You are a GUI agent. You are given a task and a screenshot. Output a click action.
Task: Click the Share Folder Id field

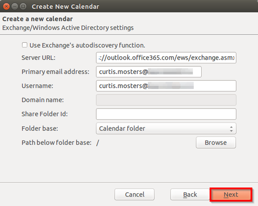click(x=166, y=114)
